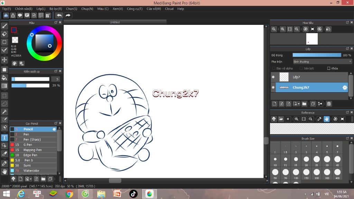Delete layer with trash icon
Viewport: 354px width, 199px height.
(x=329, y=104)
